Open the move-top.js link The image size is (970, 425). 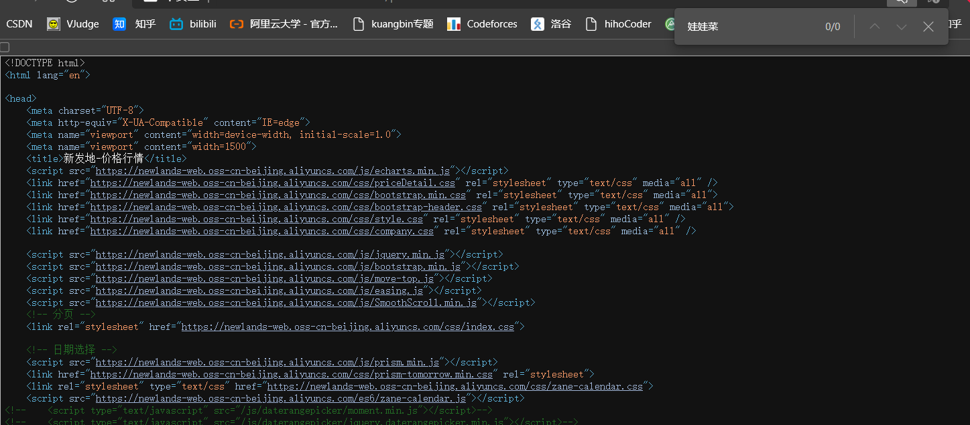[x=265, y=278]
